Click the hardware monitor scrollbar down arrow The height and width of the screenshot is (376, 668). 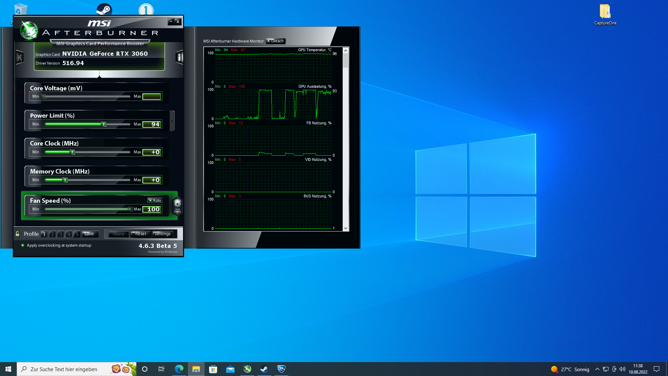pos(345,228)
